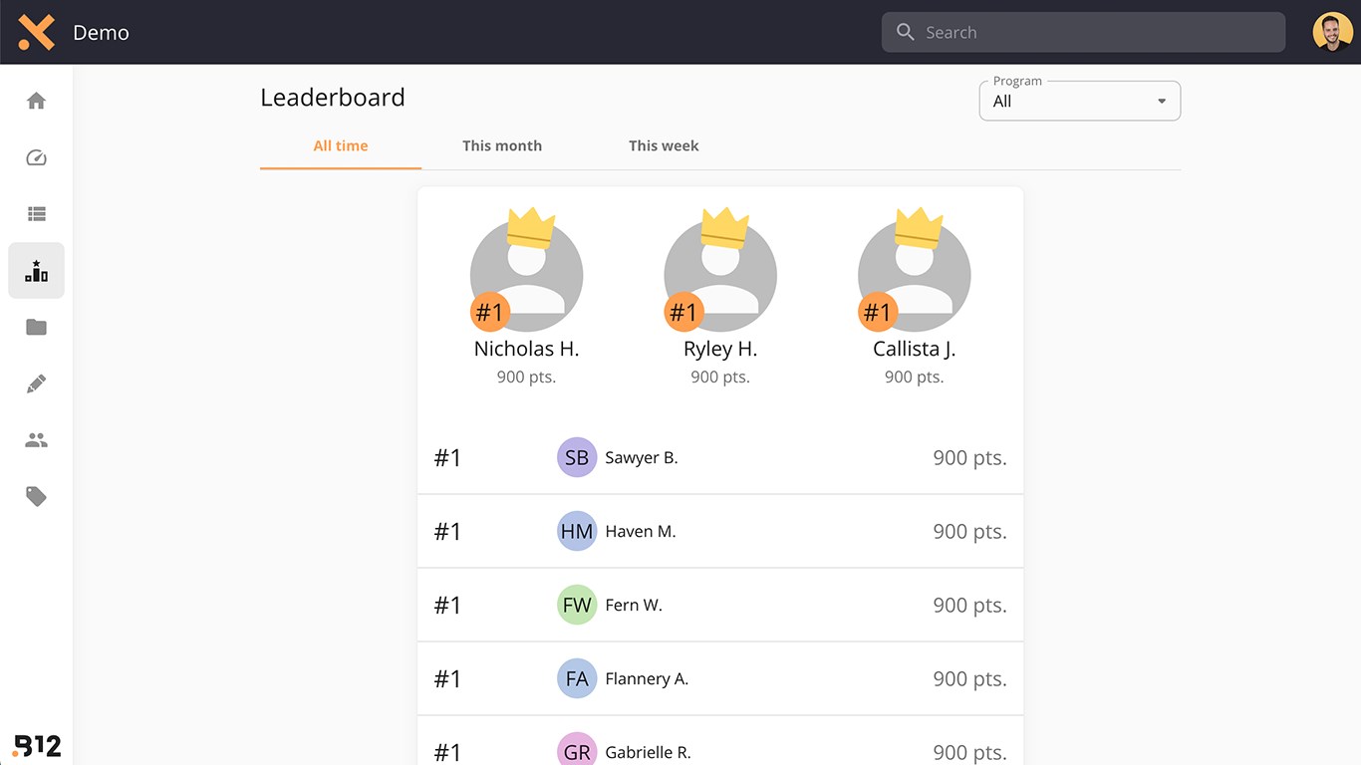Viewport: 1361px width, 765px height.
Task: Click Sawyer B. leaderboard row
Action: [719, 457]
